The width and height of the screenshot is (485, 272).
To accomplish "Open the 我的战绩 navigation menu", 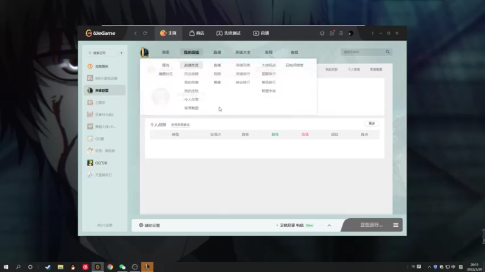I will tap(192, 52).
